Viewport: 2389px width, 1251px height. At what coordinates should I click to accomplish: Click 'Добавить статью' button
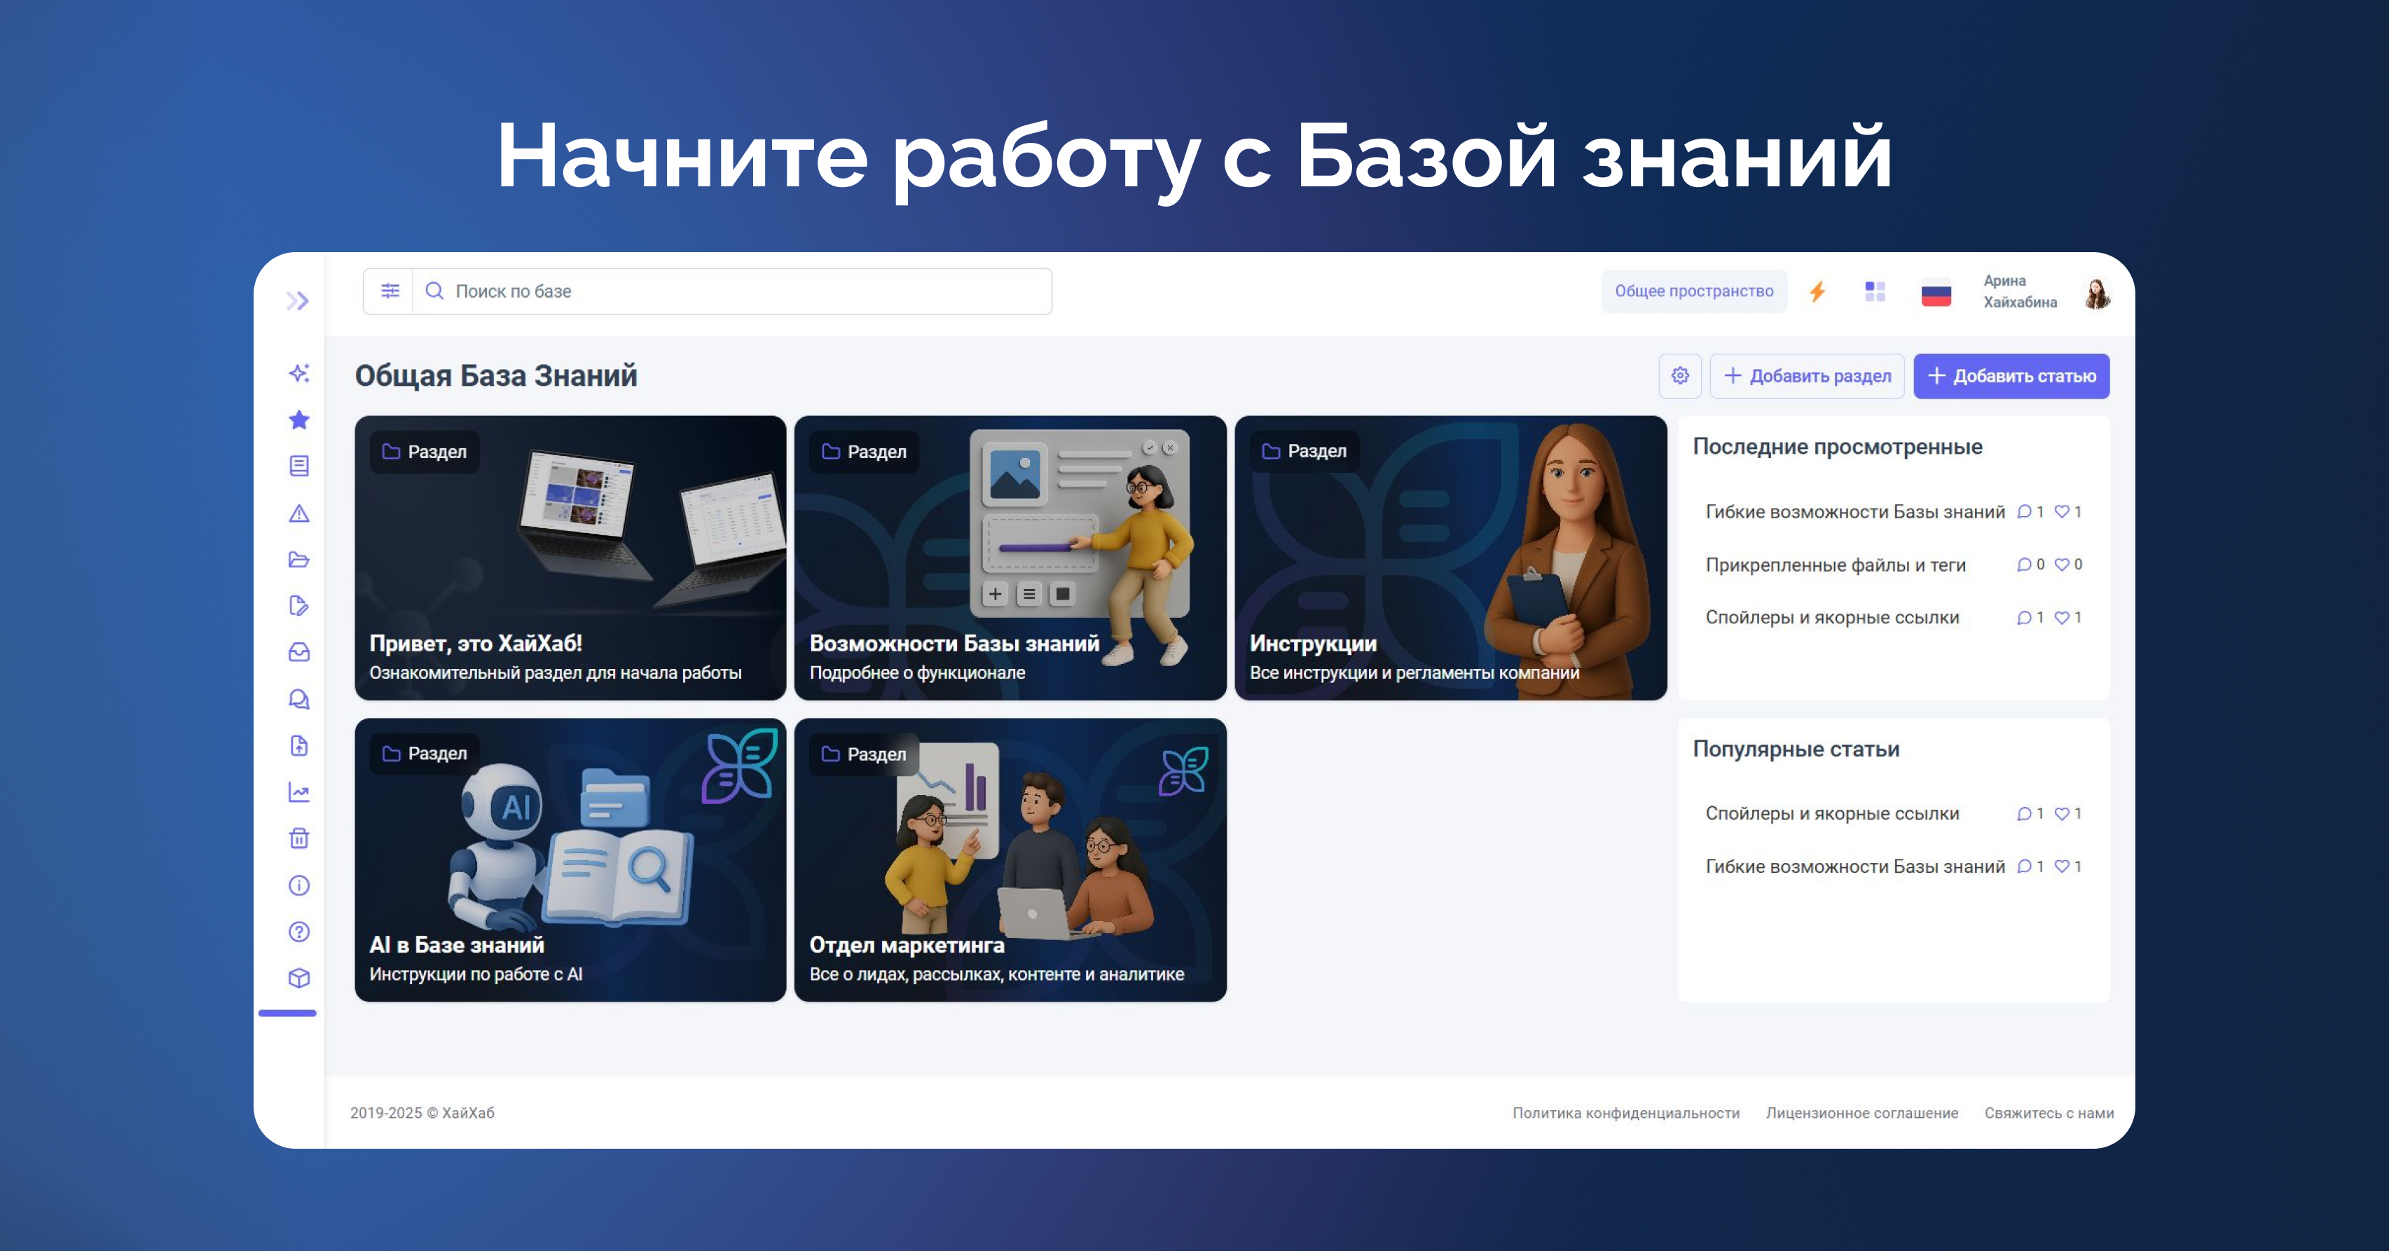(x=2011, y=375)
